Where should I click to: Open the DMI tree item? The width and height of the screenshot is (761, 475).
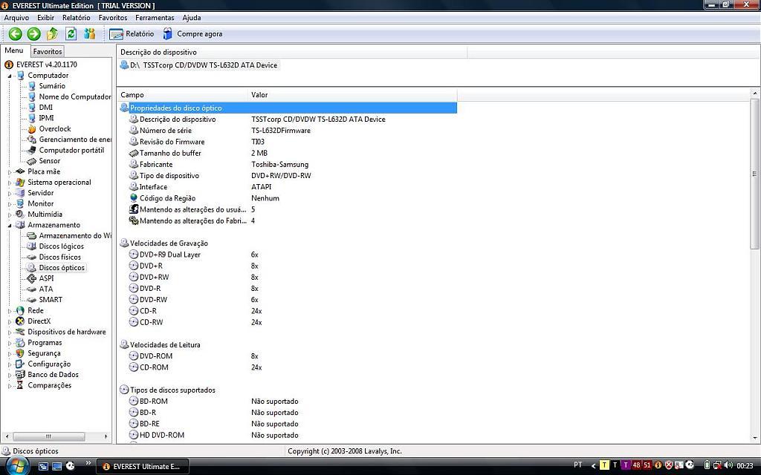(x=45, y=107)
